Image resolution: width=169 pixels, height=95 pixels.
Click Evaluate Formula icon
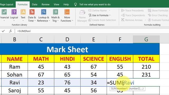(149, 20)
